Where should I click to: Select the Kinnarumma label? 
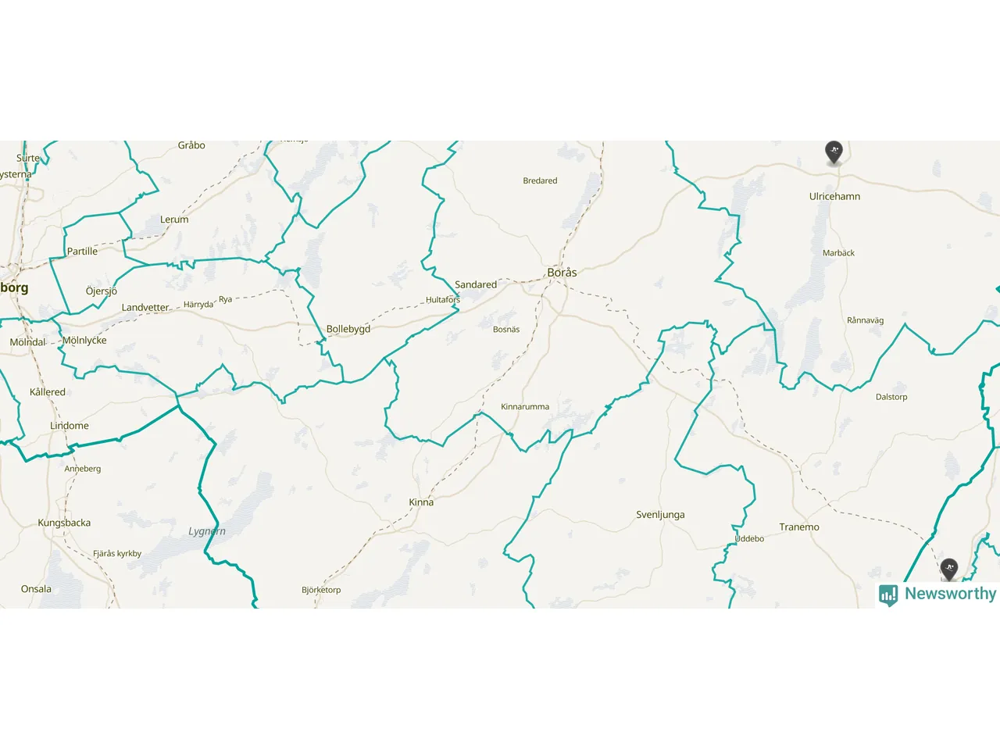[525, 407]
